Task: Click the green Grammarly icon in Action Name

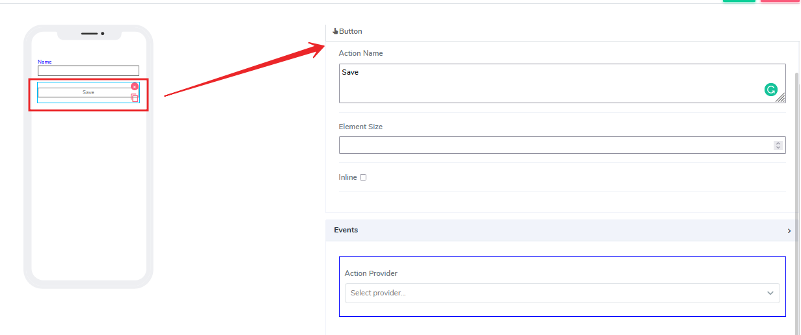Action: [770, 90]
